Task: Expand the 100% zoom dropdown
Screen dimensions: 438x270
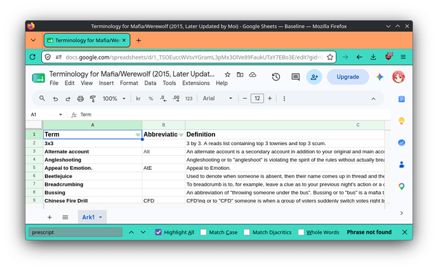Action: click(x=114, y=98)
